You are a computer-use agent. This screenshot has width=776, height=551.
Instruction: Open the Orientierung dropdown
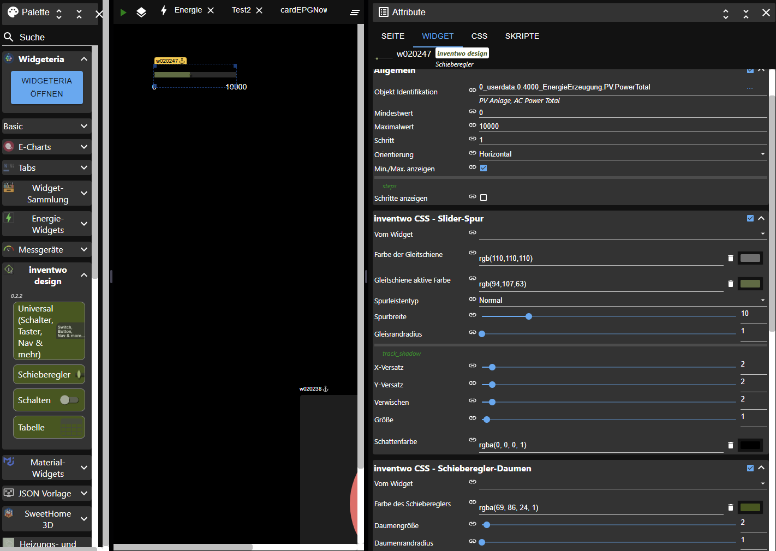pos(622,154)
